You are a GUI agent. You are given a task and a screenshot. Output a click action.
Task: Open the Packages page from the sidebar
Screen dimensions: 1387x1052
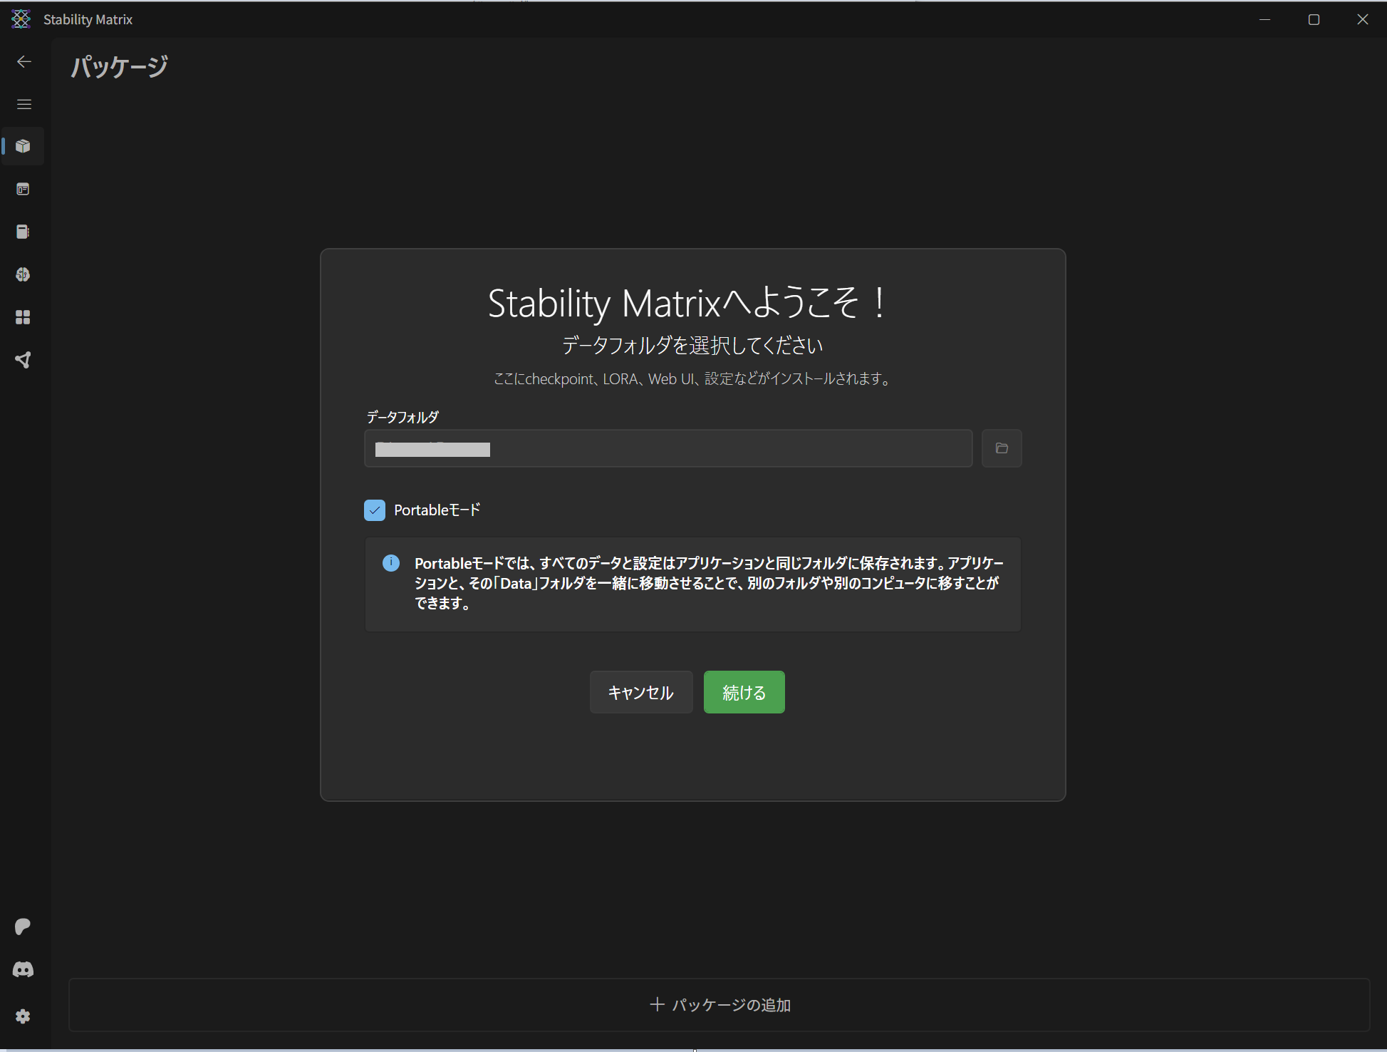click(23, 146)
